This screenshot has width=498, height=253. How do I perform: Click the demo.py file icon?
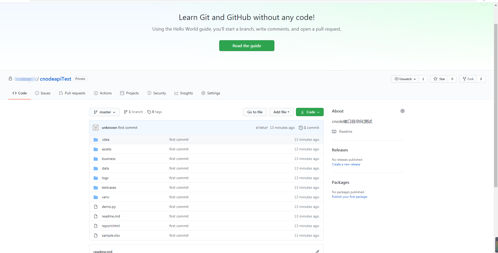pyautogui.click(x=96, y=207)
